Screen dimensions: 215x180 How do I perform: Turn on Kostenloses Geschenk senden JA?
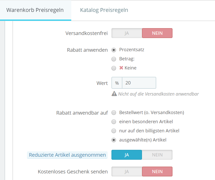127,172
